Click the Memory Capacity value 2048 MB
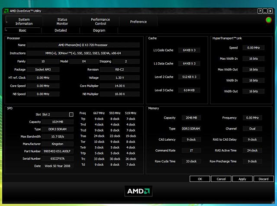The height and width of the screenshot is (206, 277). pos(191,118)
